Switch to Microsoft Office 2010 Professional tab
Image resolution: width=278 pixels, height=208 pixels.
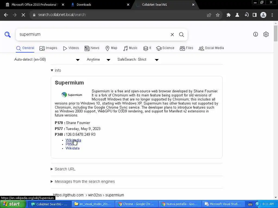click(x=34, y=5)
